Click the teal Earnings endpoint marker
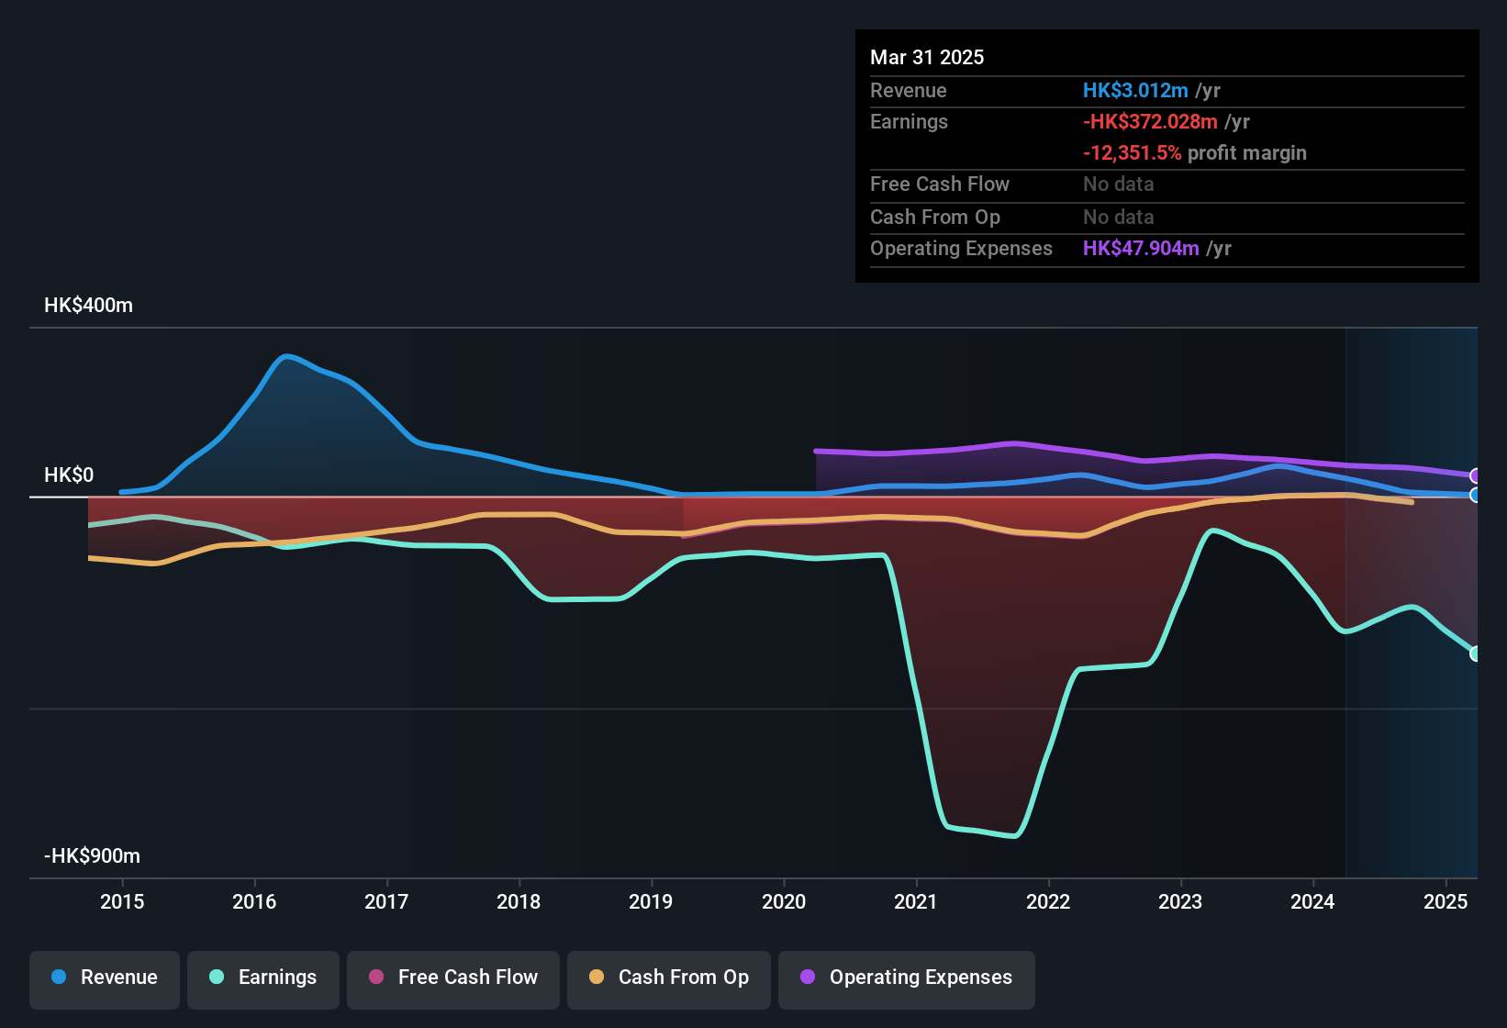The image size is (1507, 1028). [1476, 654]
